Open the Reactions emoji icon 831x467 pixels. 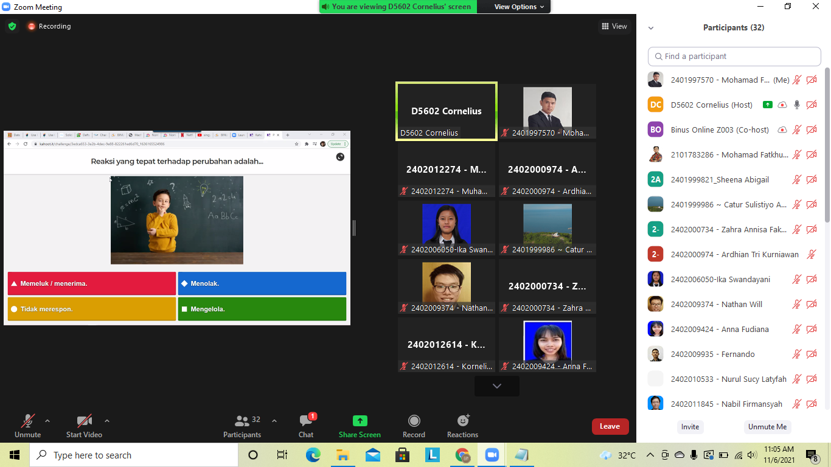[463, 421]
